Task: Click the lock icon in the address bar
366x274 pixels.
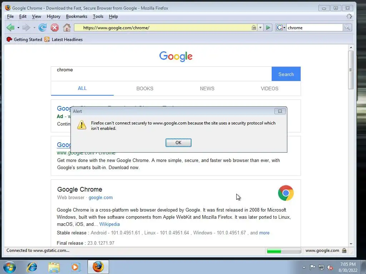Action: point(254,28)
